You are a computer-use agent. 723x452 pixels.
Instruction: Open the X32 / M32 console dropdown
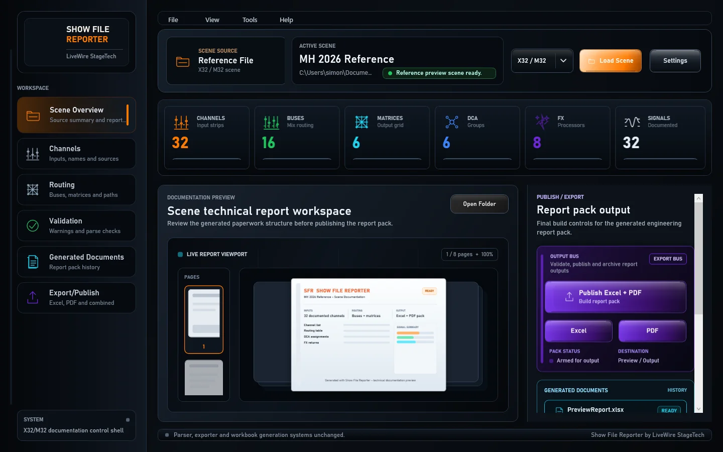542,61
